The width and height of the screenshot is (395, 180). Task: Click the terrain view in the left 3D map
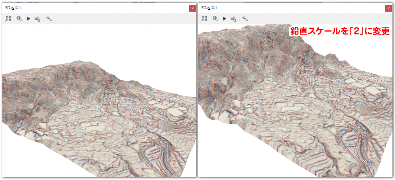(99, 100)
